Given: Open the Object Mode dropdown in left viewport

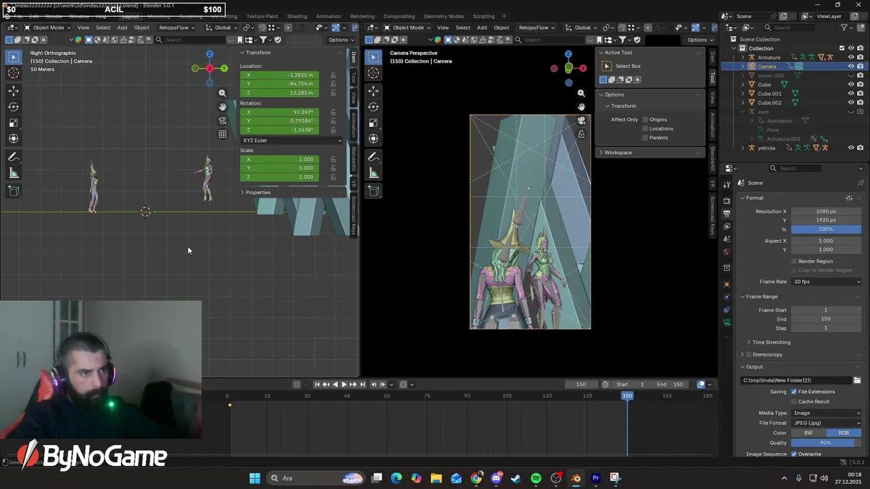Looking at the screenshot, I should [46, 28].
